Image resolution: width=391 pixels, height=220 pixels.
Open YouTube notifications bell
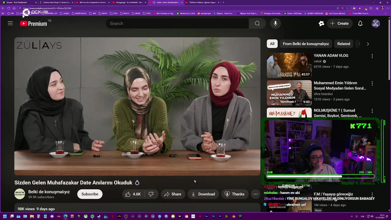[x=360, y=24]
